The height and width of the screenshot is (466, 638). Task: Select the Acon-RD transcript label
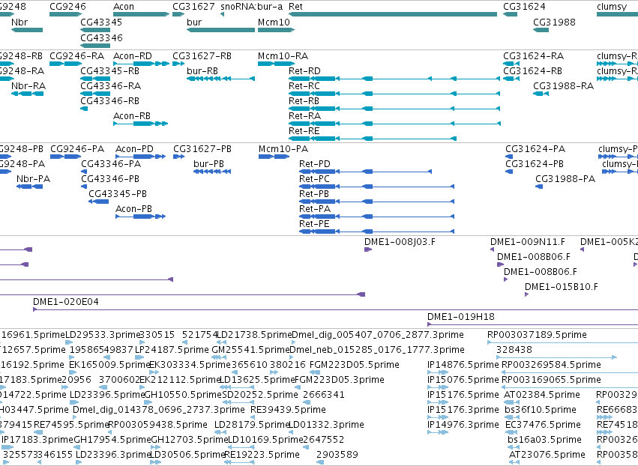coord(133,55)
